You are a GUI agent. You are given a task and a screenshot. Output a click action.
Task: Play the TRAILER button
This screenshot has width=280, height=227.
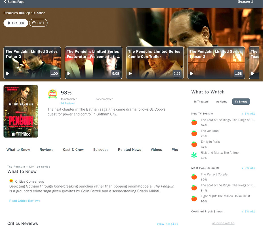[16, 23]
